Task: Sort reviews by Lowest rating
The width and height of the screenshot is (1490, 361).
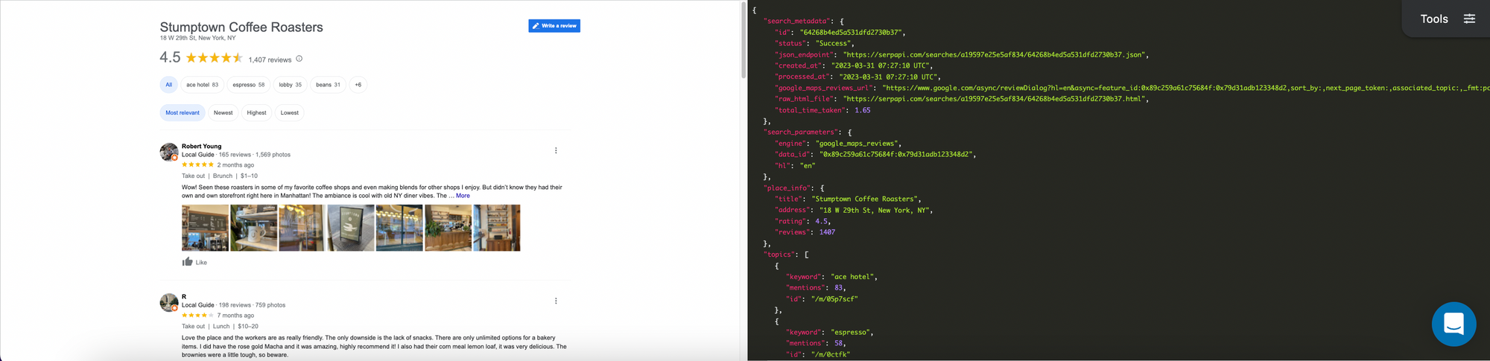Action: click(x=290, y=113)
